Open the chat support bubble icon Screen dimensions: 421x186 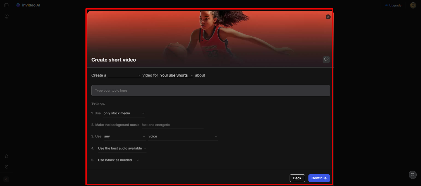coord(412,175)
